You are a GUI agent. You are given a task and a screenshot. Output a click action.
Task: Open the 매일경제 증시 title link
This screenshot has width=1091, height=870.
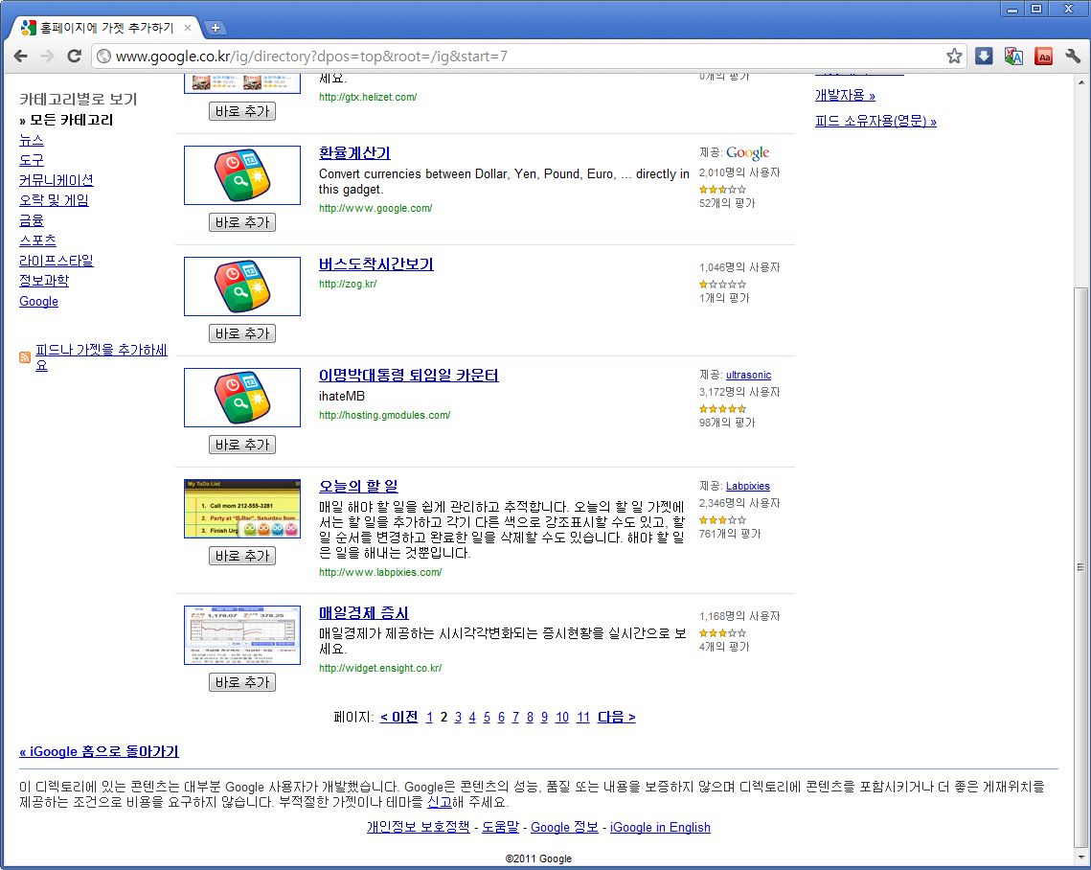click(x=364, y=613)
